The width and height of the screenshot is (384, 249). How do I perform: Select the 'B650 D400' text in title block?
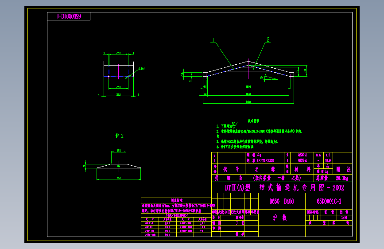[282, 202]
